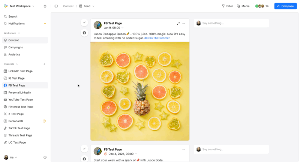Click the Facebook icon beside the first post
This screenshot has height=163, width=300.
[84, 33]
